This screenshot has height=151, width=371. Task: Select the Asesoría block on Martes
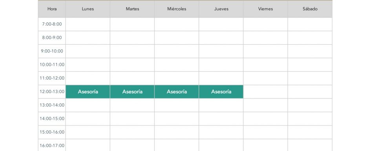click(132, 92)
